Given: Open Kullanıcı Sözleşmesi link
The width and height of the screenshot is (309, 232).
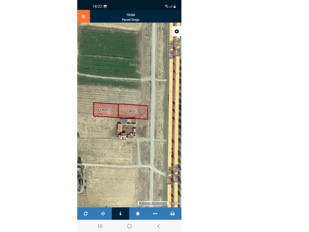Looking at the screenshot, I should tap(153, 203).
